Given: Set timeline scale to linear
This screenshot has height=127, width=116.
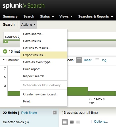Looking at the screenshot, I should coord(88,60).
